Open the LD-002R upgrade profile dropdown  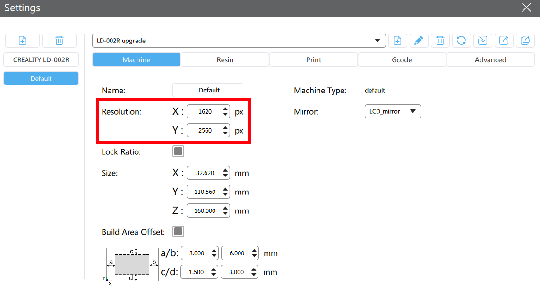(239, 41)
